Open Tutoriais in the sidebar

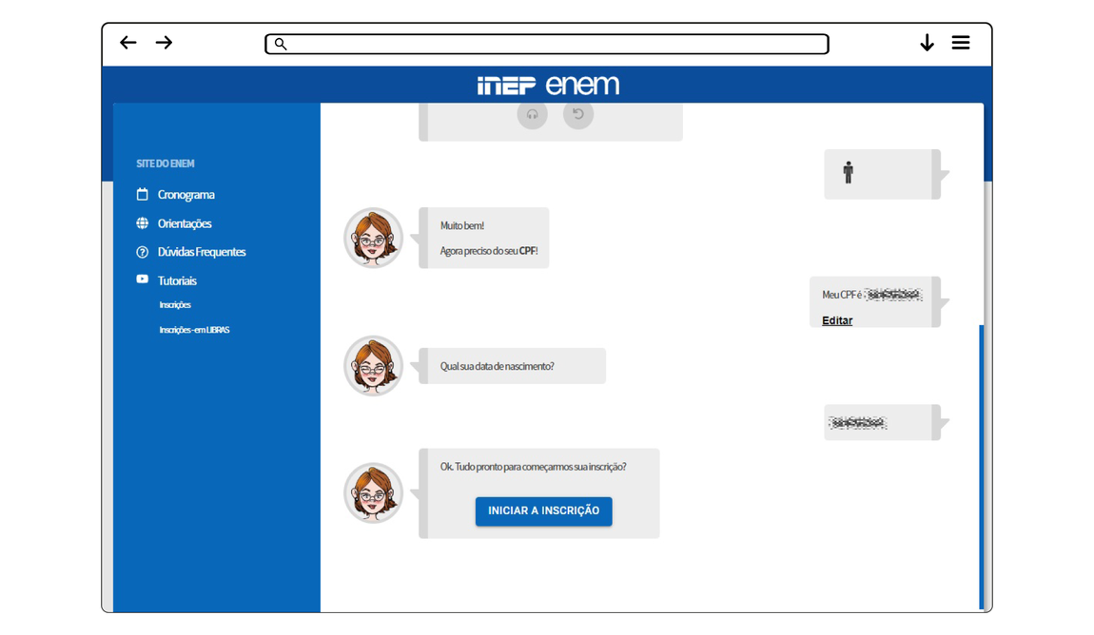(177, 281)
